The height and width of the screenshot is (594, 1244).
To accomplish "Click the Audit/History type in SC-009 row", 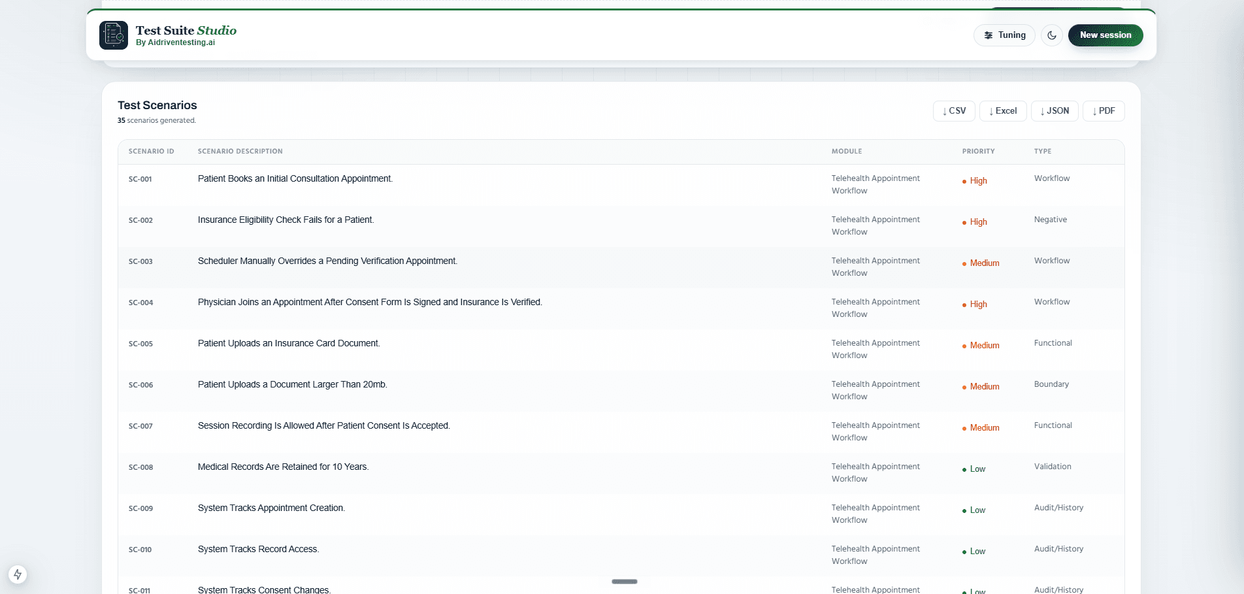I will pos(1058,508).
